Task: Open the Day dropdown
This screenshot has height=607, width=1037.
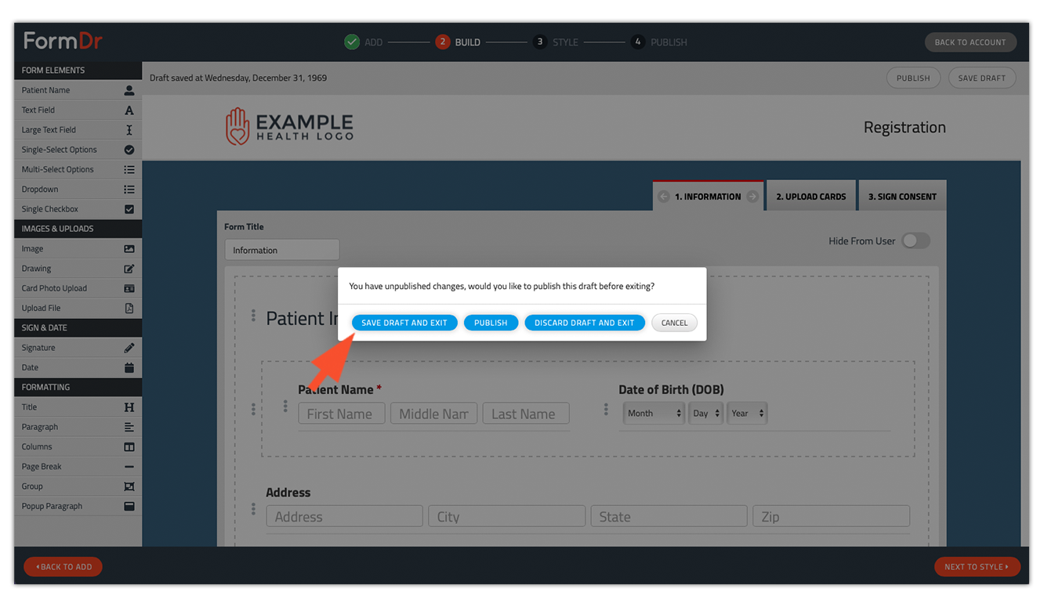Action: pyautogui.click(x=705, y=413)
